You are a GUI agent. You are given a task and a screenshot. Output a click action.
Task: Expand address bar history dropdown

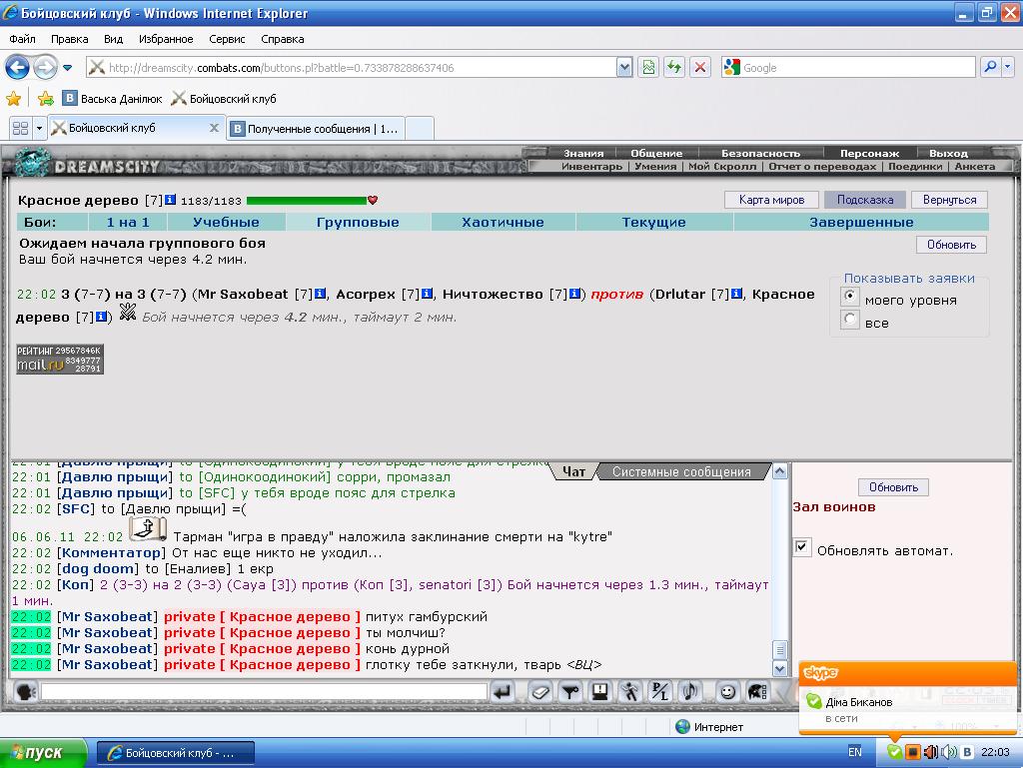coord(624,67)
